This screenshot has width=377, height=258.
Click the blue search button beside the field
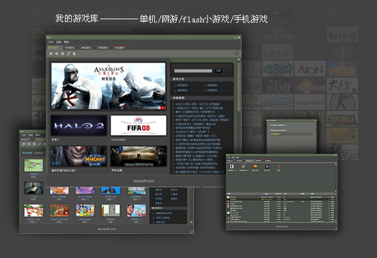click(x=219, y=71)
